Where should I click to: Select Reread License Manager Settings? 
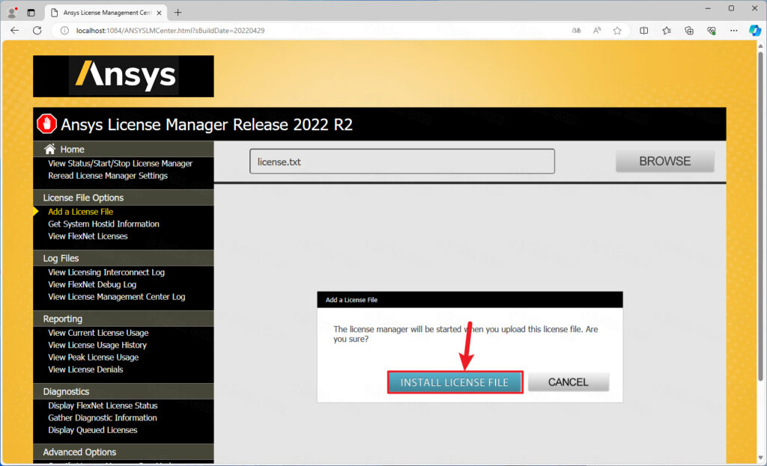pos(108,176)
